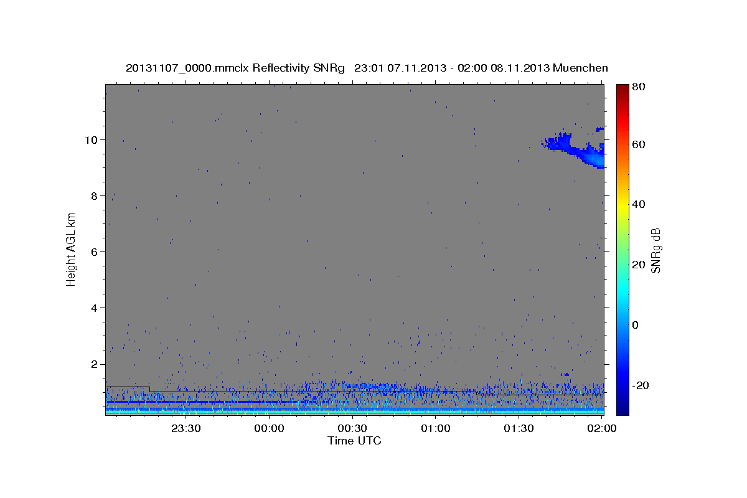Click the height tick label 8
This screenshot has height=498, width=747.
[x=95, y=195]
